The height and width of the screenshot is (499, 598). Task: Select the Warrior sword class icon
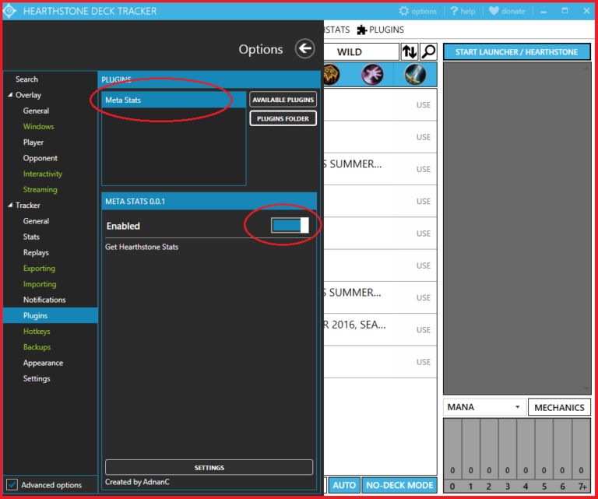coord(415,74)
